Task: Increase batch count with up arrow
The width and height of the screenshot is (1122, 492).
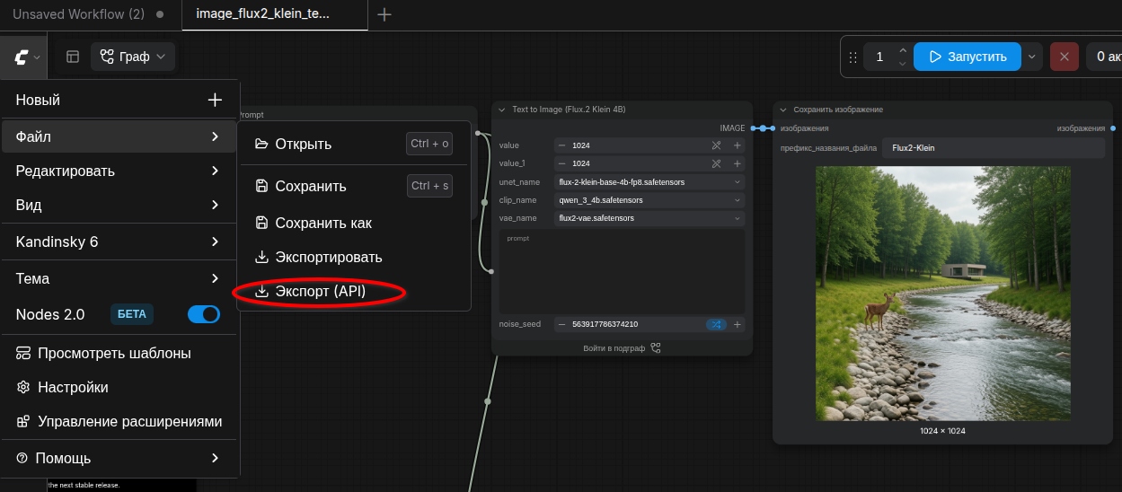Action: tap(903, 50)
